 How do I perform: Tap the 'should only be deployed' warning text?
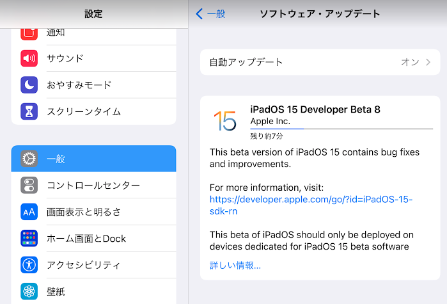point(311,241)
